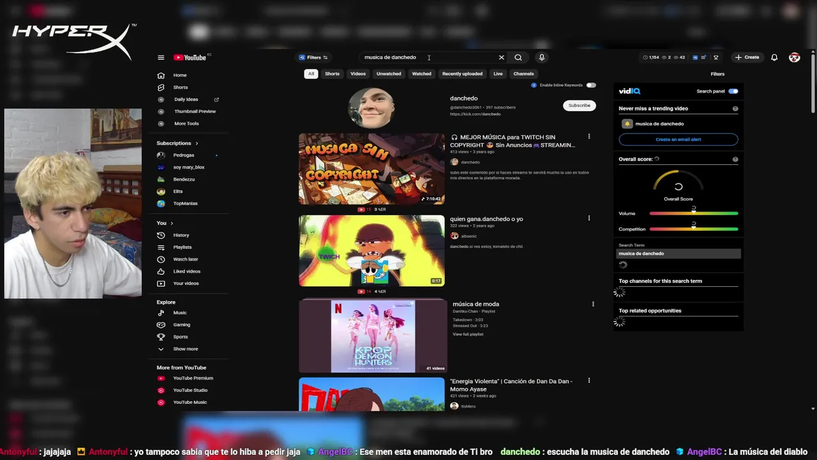Open options menu for quien gana video
The height and width of the screenshot is (460, 817).
point(589,218)
